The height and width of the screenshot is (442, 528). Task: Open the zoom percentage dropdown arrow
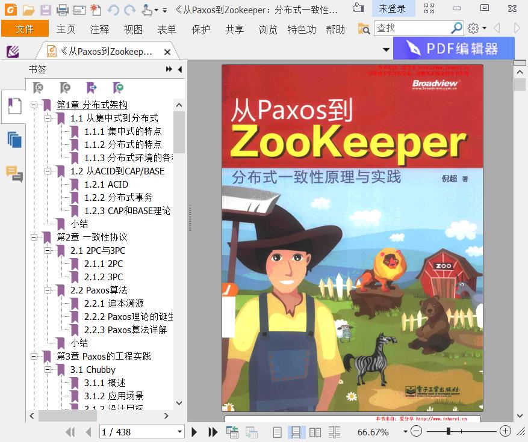[405, 431]
